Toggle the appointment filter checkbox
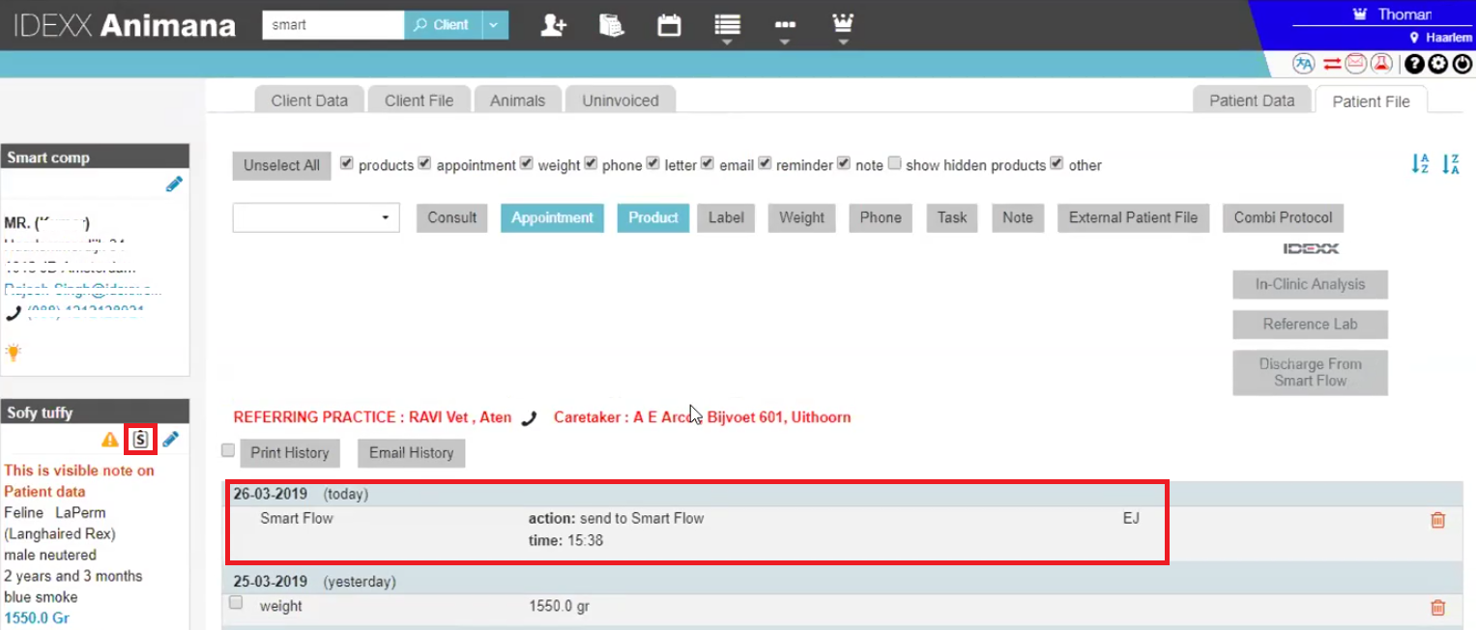Image resolution: width=1476 pixels, height=630 pixels. [424, 163]
